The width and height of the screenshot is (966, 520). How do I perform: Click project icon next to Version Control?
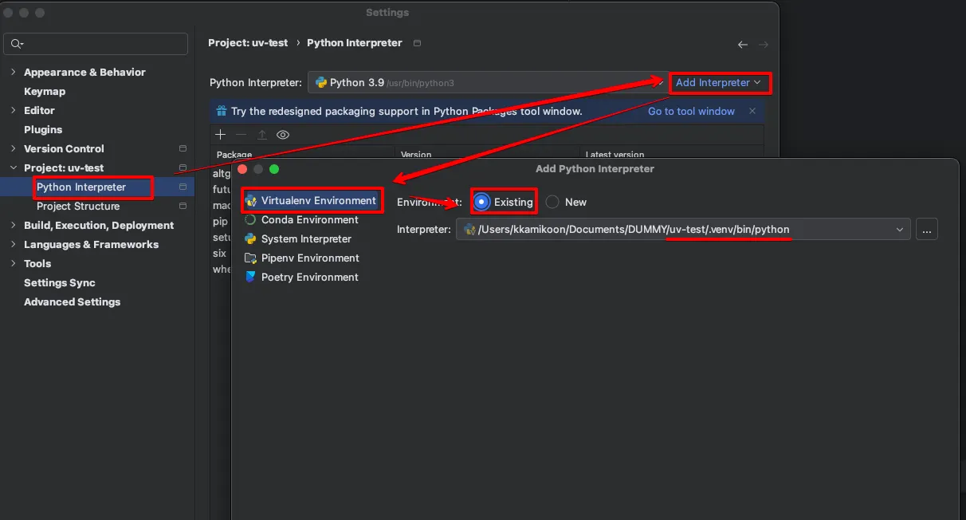183,148
